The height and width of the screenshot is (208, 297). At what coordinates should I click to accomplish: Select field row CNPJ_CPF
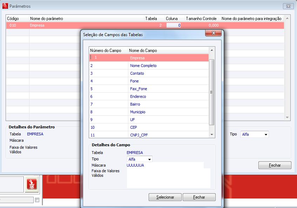[x=149, y=135]
